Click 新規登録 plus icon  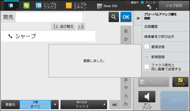click(147, 57)
